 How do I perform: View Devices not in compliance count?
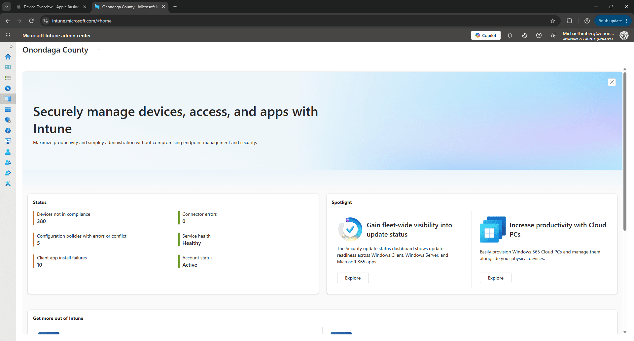click(64, 218)
